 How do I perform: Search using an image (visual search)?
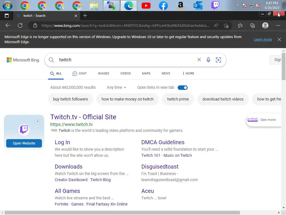coord(218,60)
